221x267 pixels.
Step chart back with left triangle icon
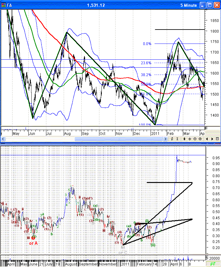pos(207,139)
